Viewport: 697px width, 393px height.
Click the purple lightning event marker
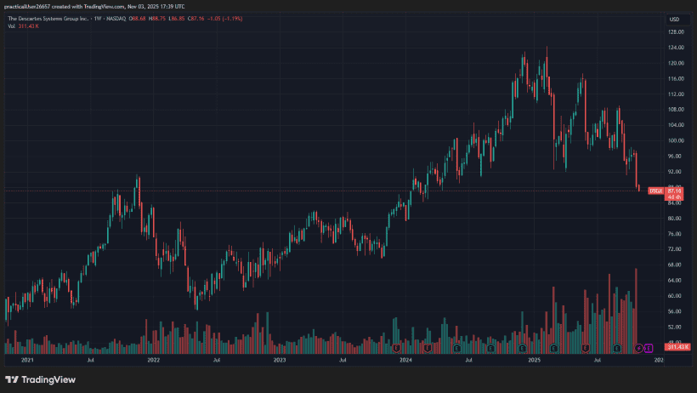638,348
